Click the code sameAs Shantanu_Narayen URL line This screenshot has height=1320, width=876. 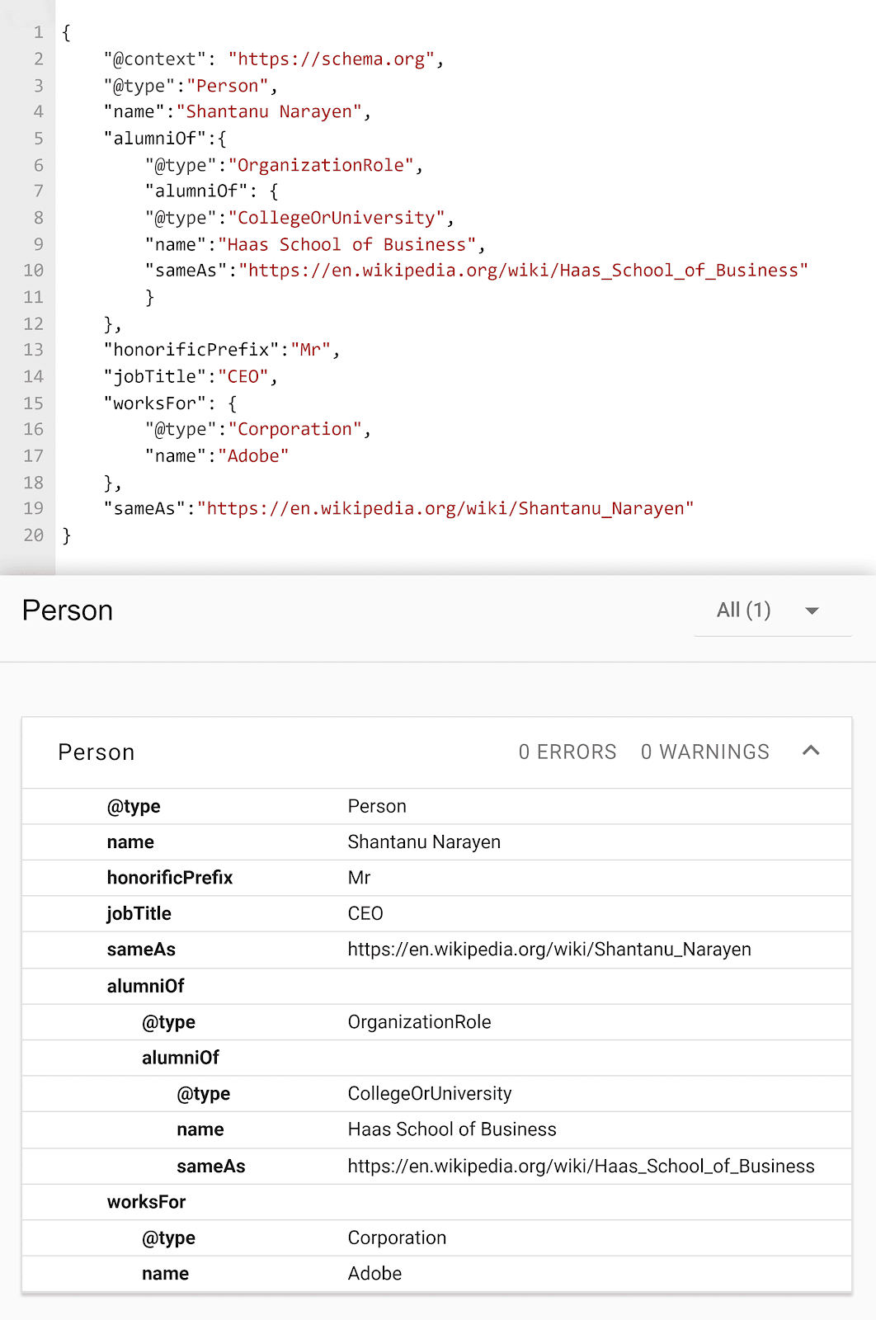click(398, 508)
